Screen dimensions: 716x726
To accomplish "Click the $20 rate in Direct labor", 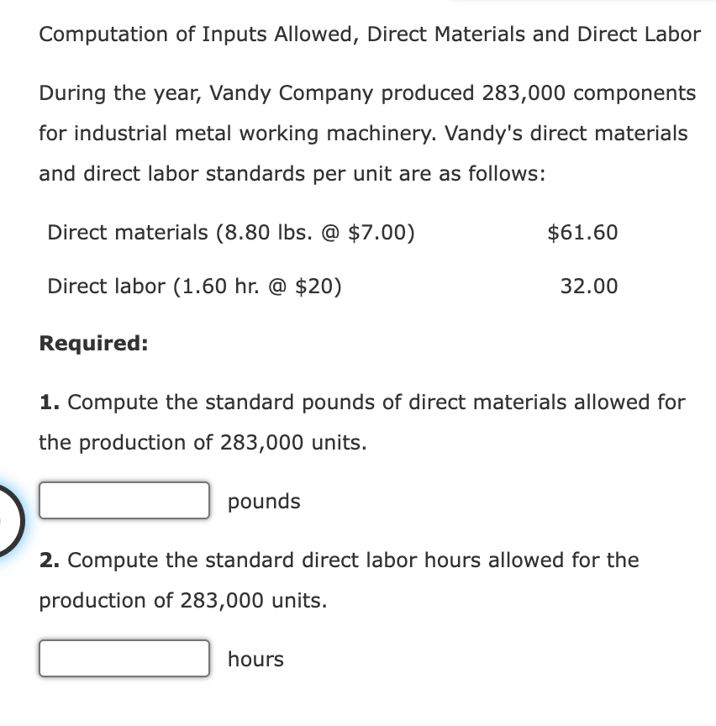I will click(x=319, y=287).
